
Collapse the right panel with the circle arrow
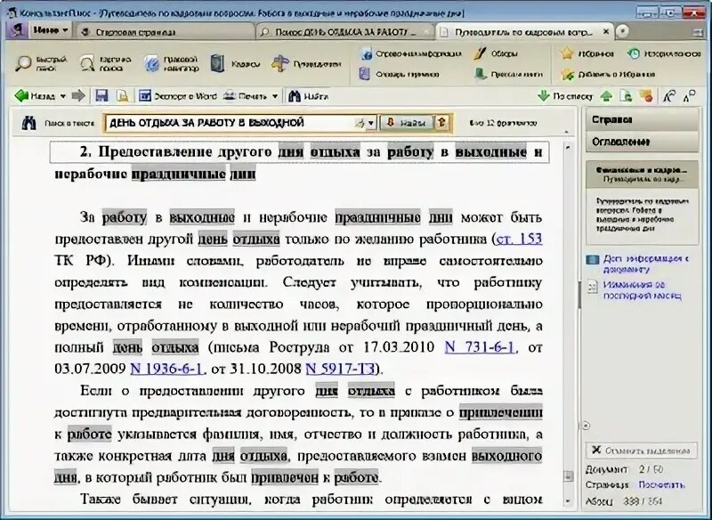pyautogui.click(x=587, y=426)
